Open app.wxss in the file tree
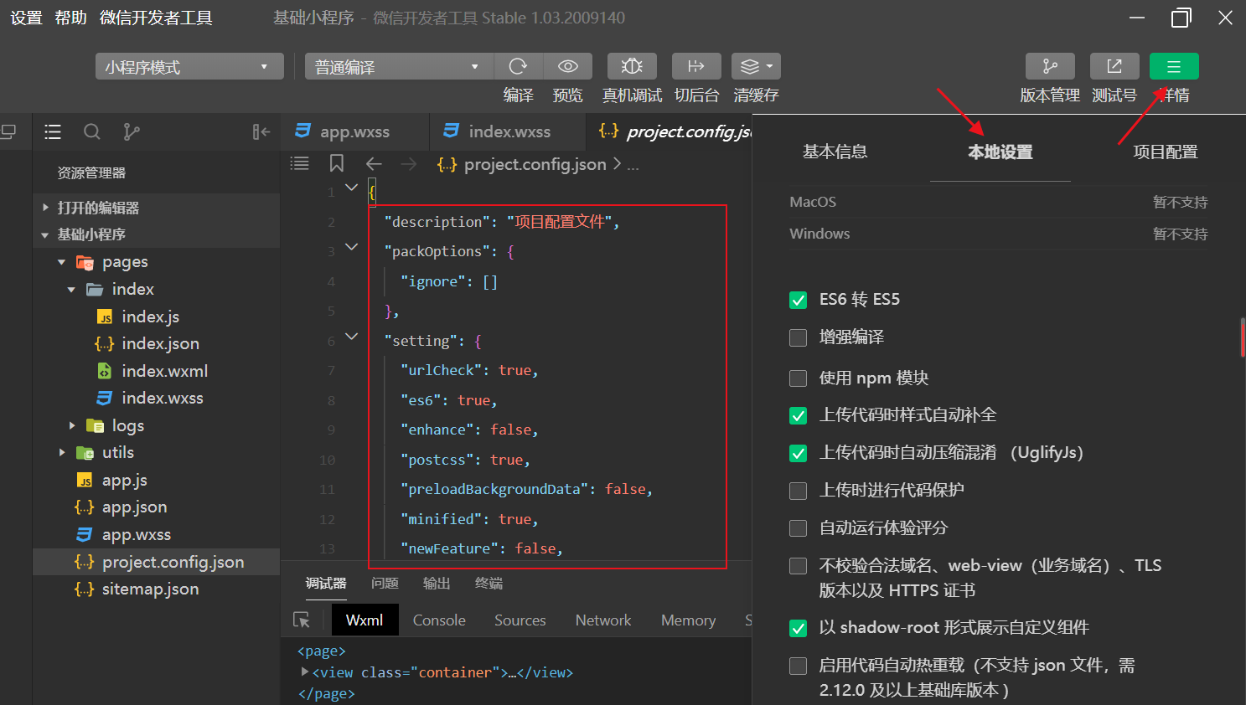This screenshot has height=705, width=1246. click(x=137, y=534)
